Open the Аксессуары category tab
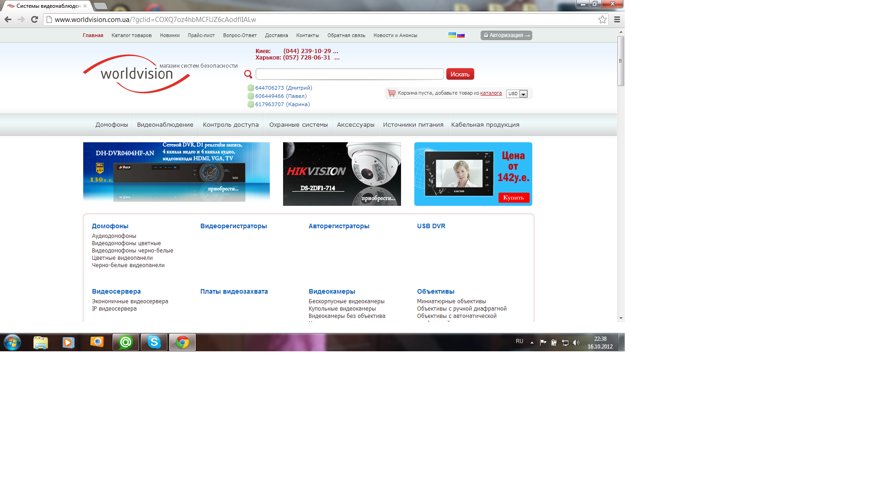 [356, 124]
